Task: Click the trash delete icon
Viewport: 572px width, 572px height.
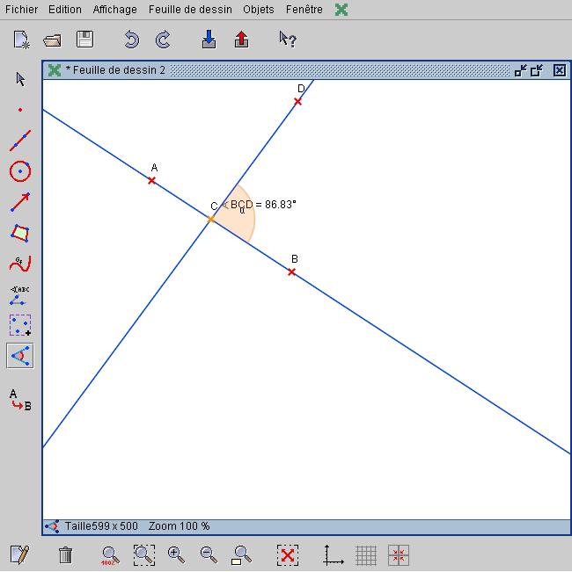Action: point(65,555)
